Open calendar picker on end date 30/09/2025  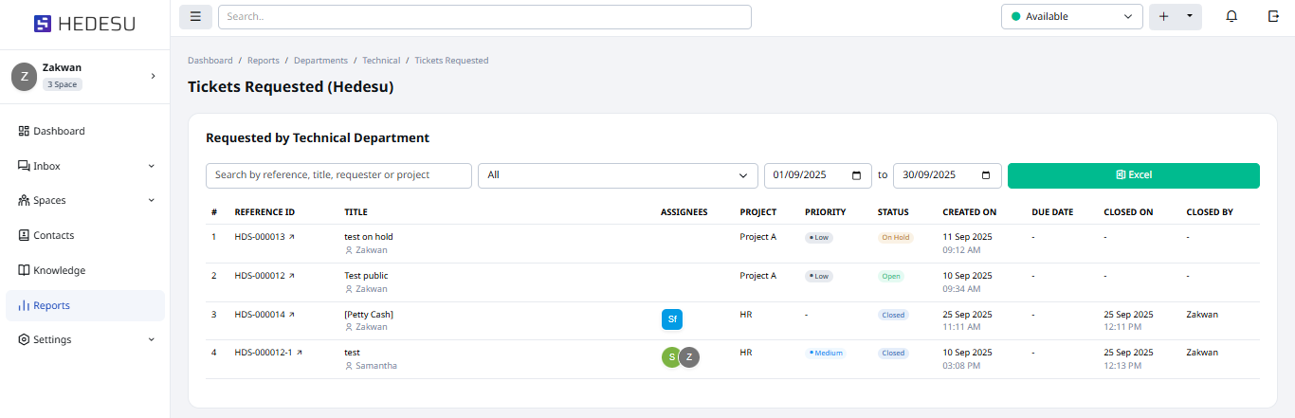(x=986, y=175)
